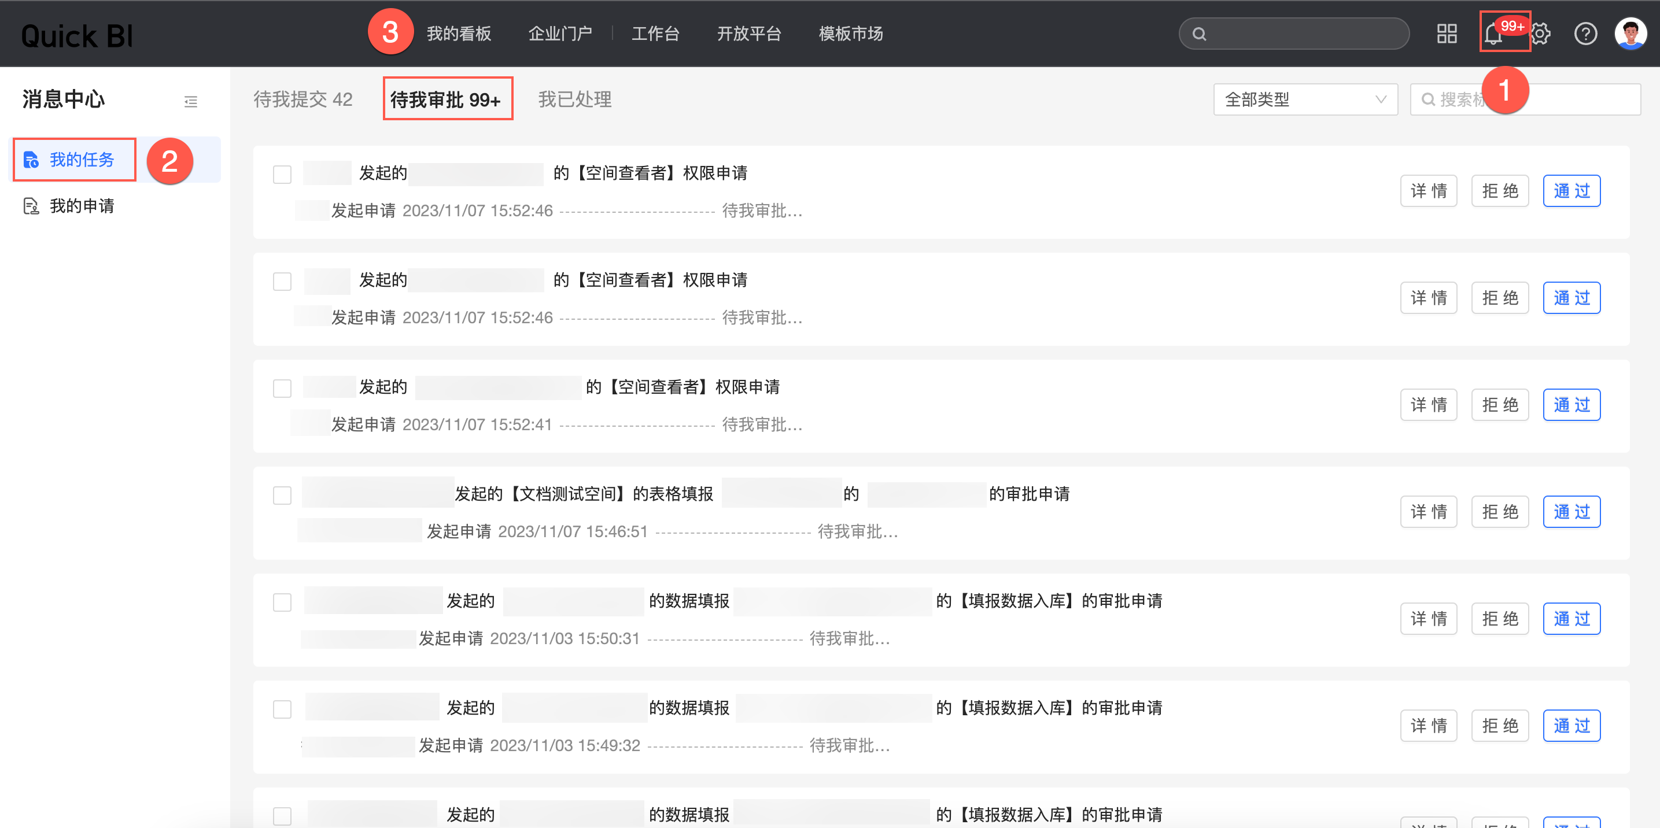Open 模板市场 in the top navigation

[x=851, y=34]
